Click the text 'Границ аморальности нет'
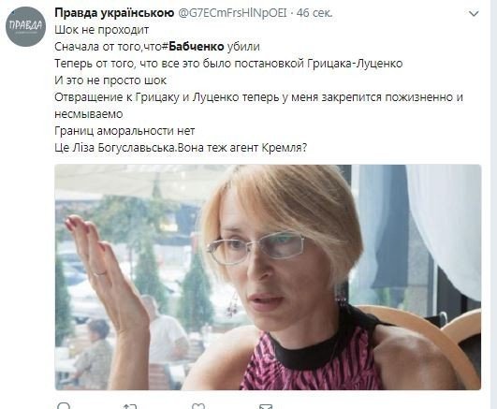 point(124,131)
